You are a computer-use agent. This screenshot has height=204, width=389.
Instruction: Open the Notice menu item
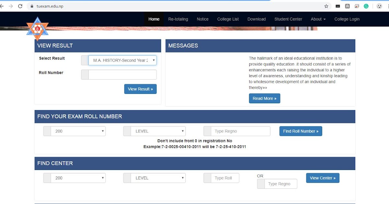point(203,19)
